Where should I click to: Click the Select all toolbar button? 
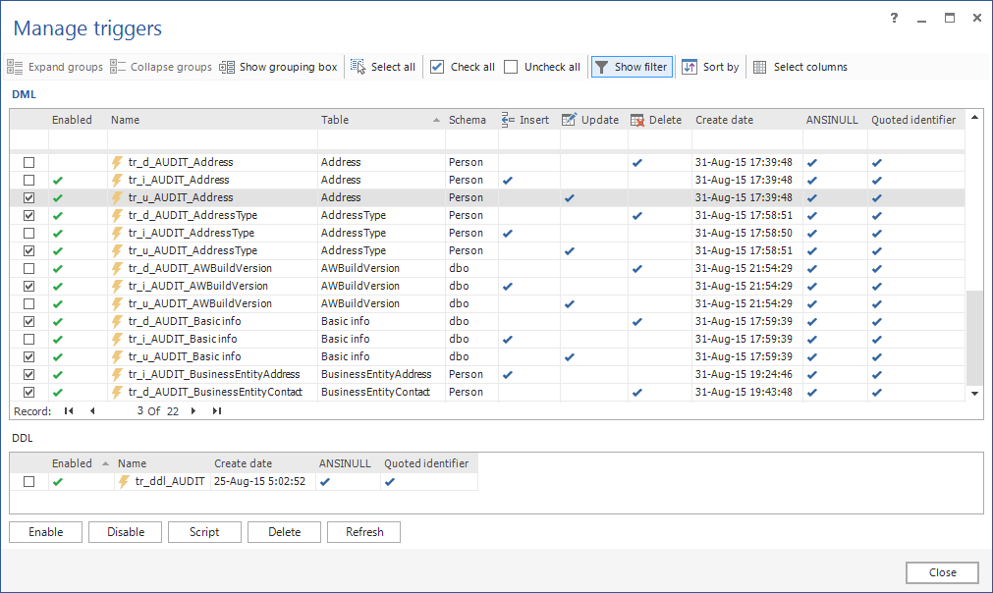(383, 67)
